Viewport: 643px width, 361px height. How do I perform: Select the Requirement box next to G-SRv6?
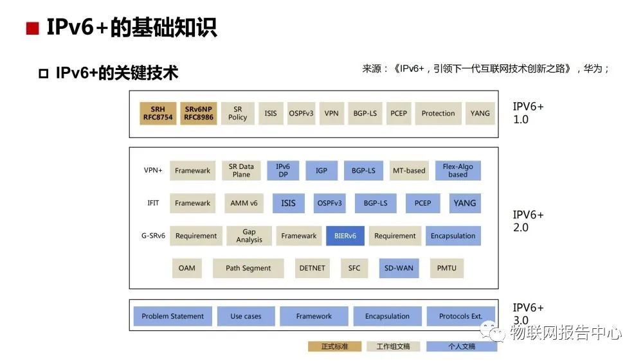coord(196,236)
